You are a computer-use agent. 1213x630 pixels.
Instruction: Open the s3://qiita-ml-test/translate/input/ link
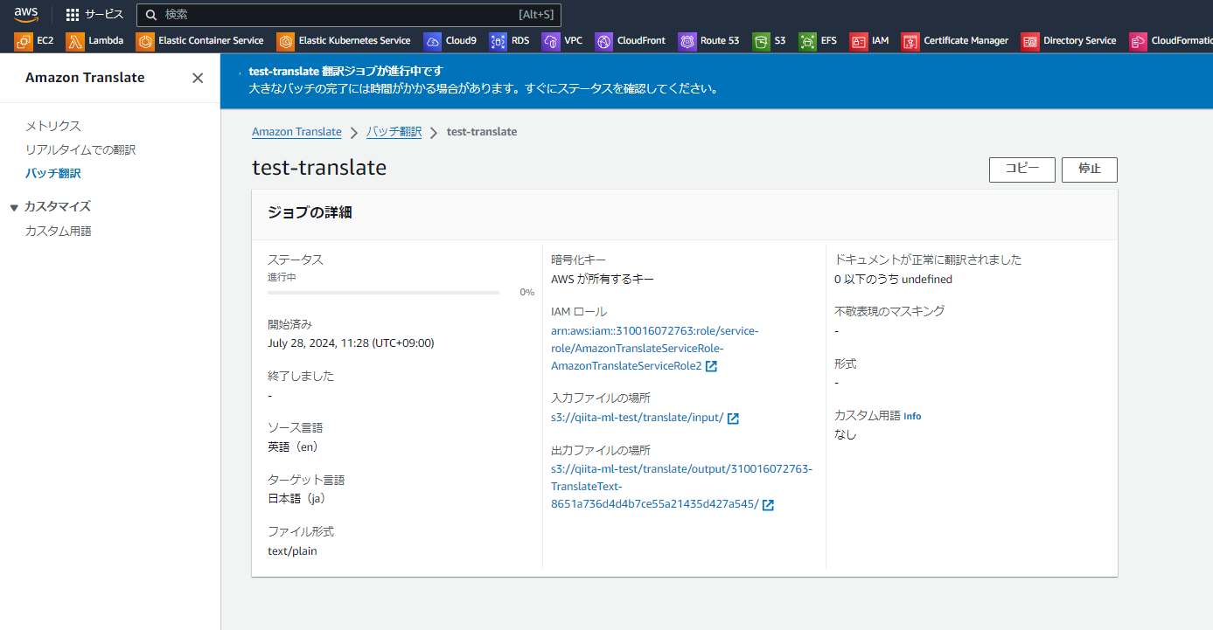tap(638, 418)
